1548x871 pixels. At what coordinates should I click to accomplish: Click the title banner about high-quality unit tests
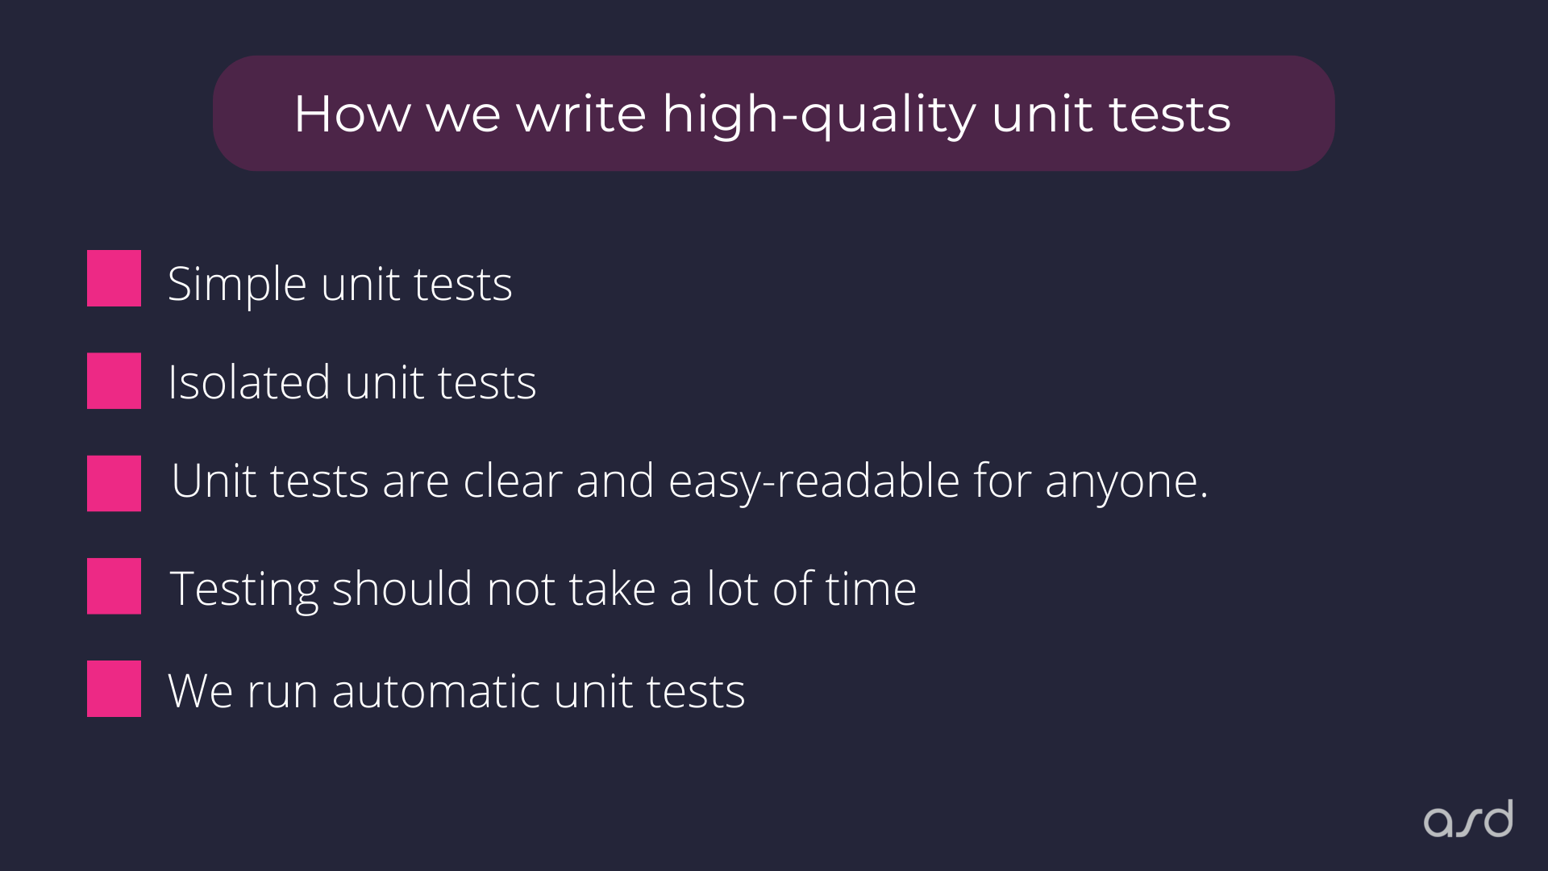point(773,113)
